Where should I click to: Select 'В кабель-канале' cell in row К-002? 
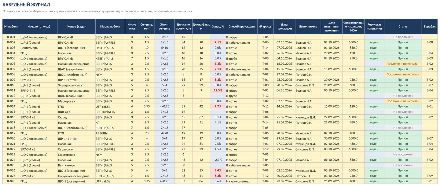(x=242, y=42)
